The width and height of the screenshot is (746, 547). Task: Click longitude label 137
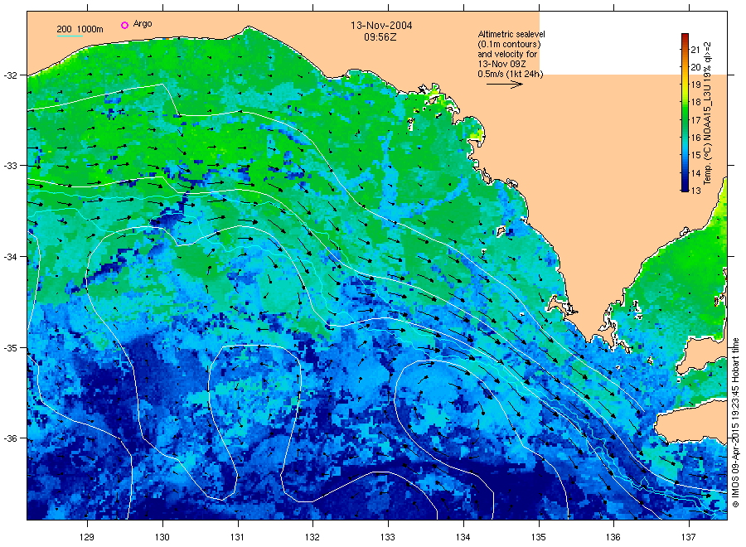689,537
